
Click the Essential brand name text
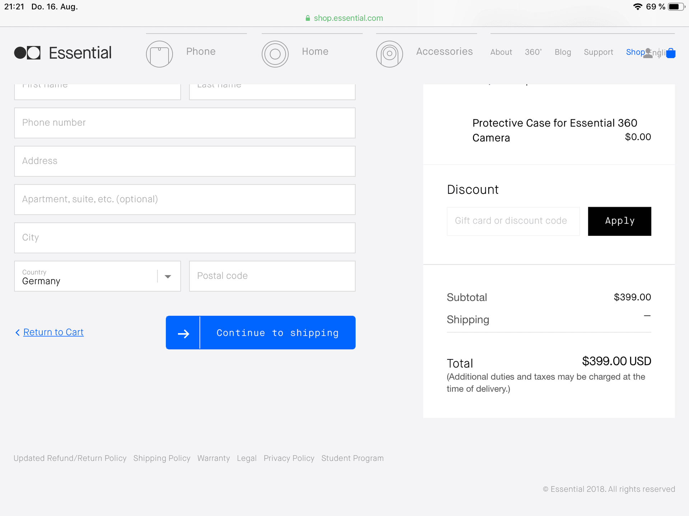(x=80, y=53)
